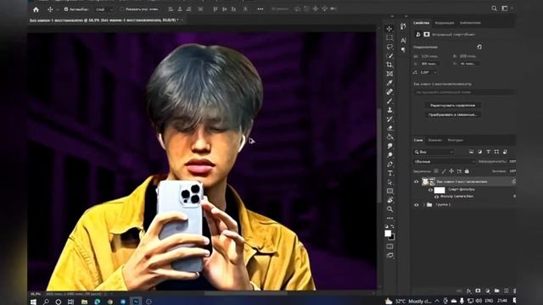Toggle lock image pixels brush icon
The height and width of the screenshot is (305, 543).
pos(444,171)
